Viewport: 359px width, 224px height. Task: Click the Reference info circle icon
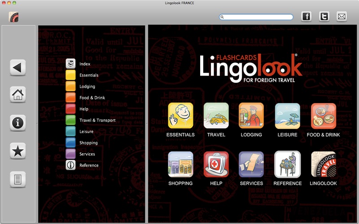pos(70,165)
